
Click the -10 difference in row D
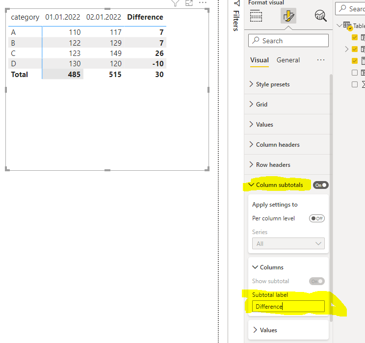coord(158,64)
